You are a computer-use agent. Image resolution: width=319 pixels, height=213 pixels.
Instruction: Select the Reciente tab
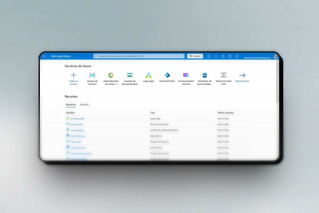coord(71,105)
